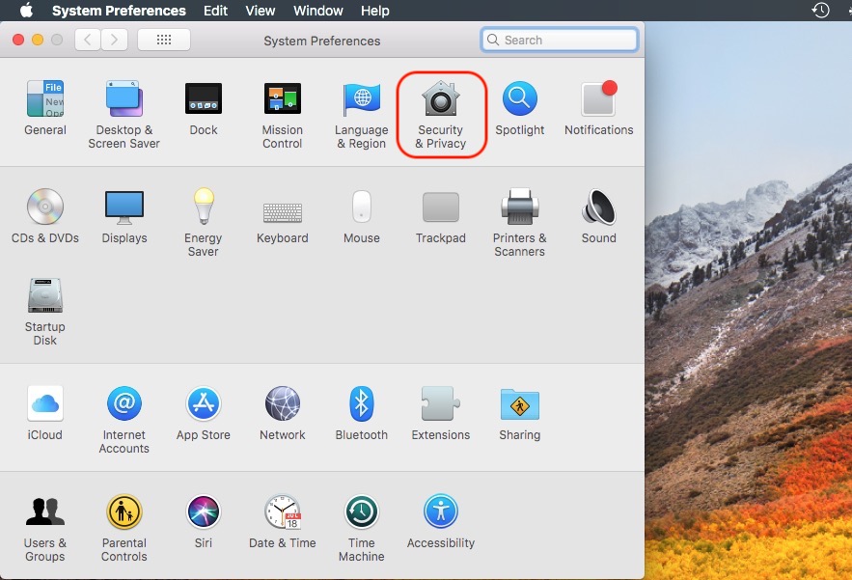
Task: Open the Help menu
Action: pyautogui.click(x=375, y=11)
